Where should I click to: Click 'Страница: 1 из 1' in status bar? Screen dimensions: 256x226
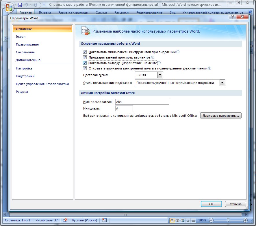tap(17, 220)
